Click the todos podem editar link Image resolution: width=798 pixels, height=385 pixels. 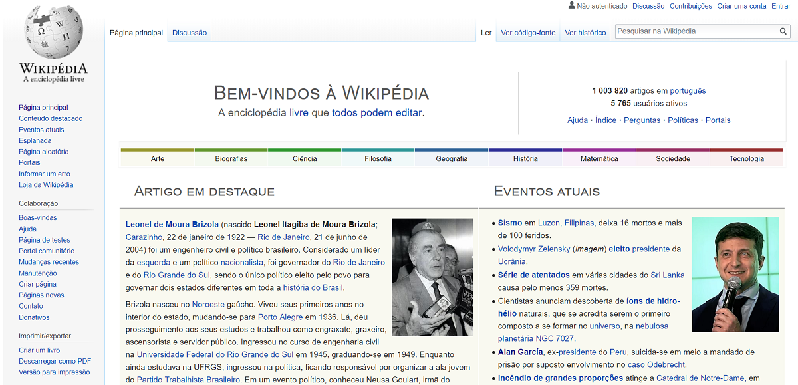click(377, 113)
